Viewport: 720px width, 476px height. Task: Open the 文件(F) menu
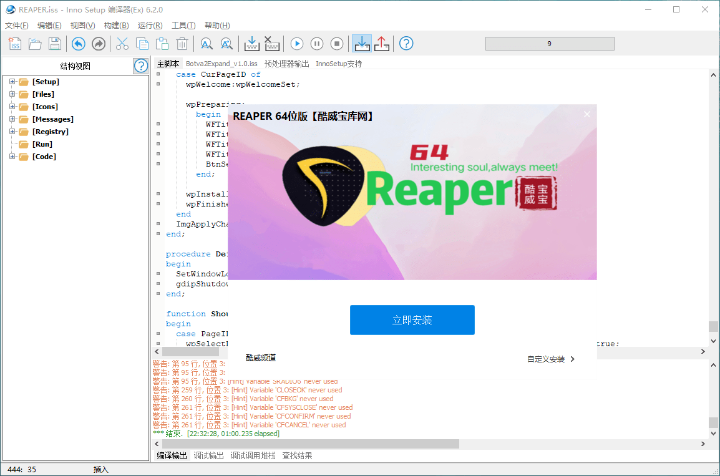pos(16,25)
